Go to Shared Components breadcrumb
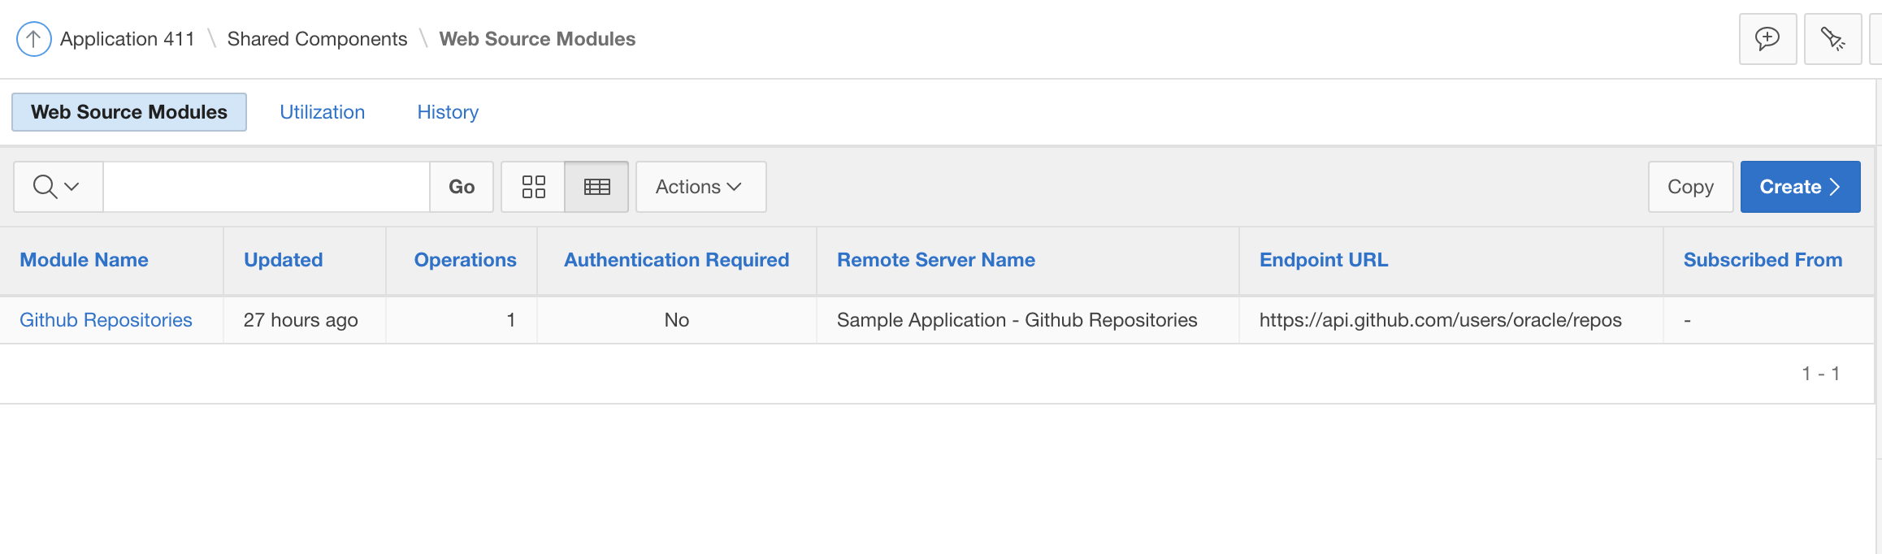This screenshot has height=554, width=1882. (x=317, y=39)
